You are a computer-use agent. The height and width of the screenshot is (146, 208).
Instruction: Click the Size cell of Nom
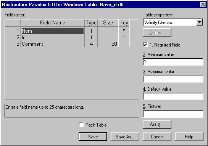click(x=108, y=31)
